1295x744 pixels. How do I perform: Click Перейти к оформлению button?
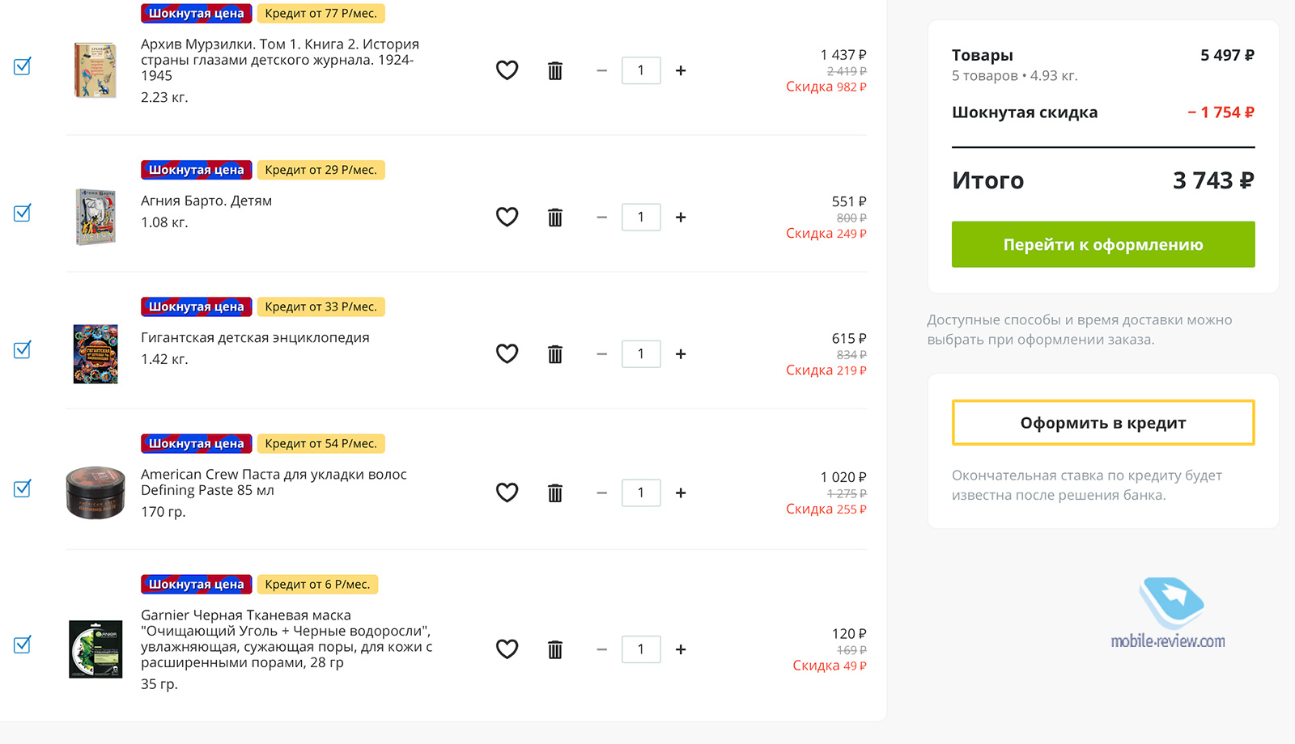coord(1103,244)
